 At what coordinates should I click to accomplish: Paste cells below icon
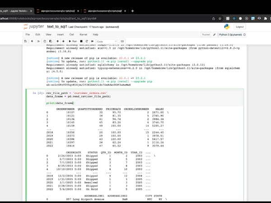tap(51, 41)
